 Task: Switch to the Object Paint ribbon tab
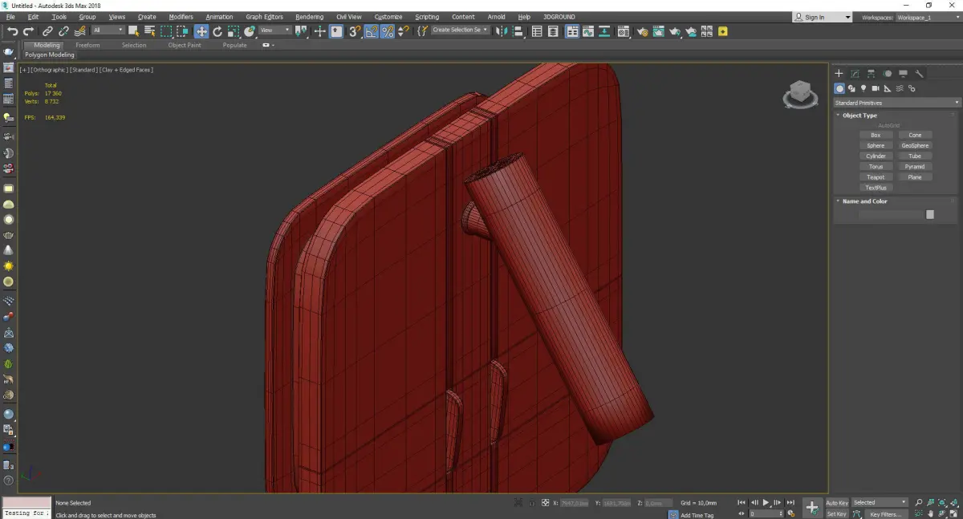(x=184, y=45)
